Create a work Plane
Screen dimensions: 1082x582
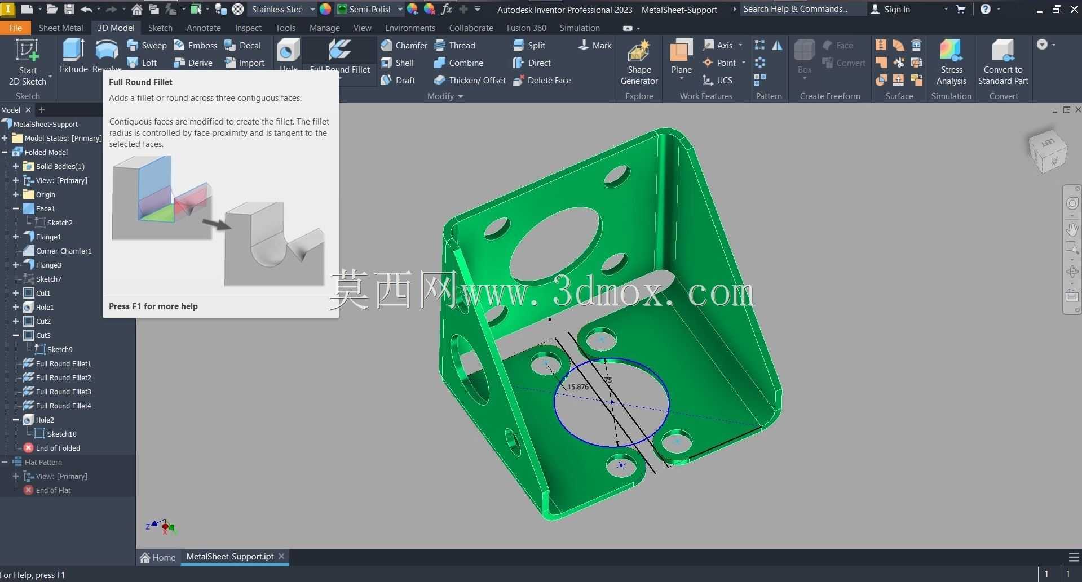click(x=681, y=56)
